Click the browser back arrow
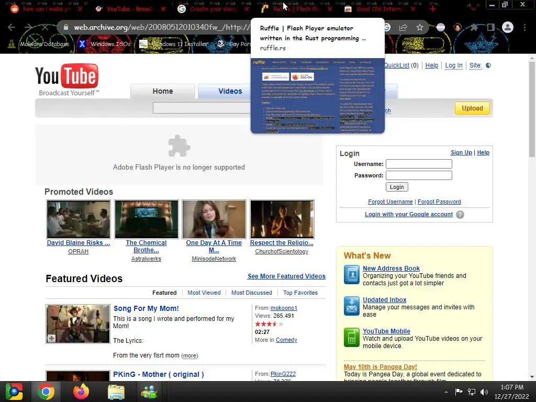Screen dimensions: 536x402 (x=12, y=27)
